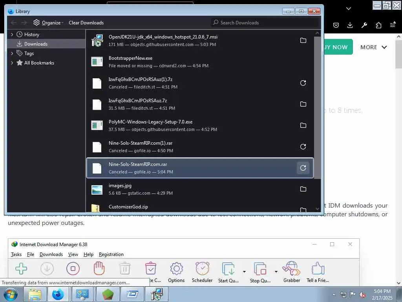Viewport: 402px width, 302px height.
Task: Click the PolyMC setup exe file icon
Action: [x=97, y=125]
